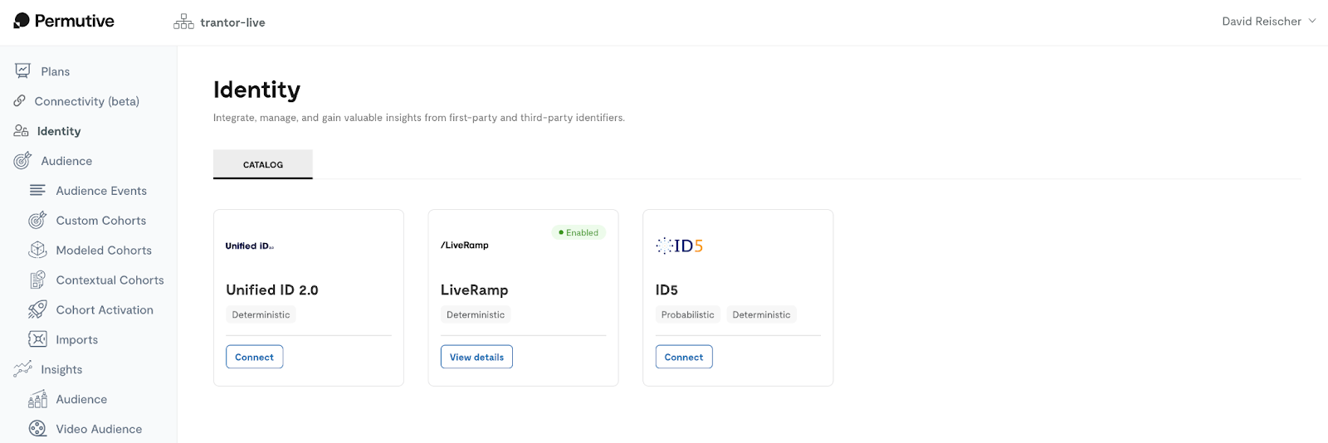The height and width of the screenshot is (443, 1328).
Task: Open Audience Events list icon
Action: coord(37,191)
